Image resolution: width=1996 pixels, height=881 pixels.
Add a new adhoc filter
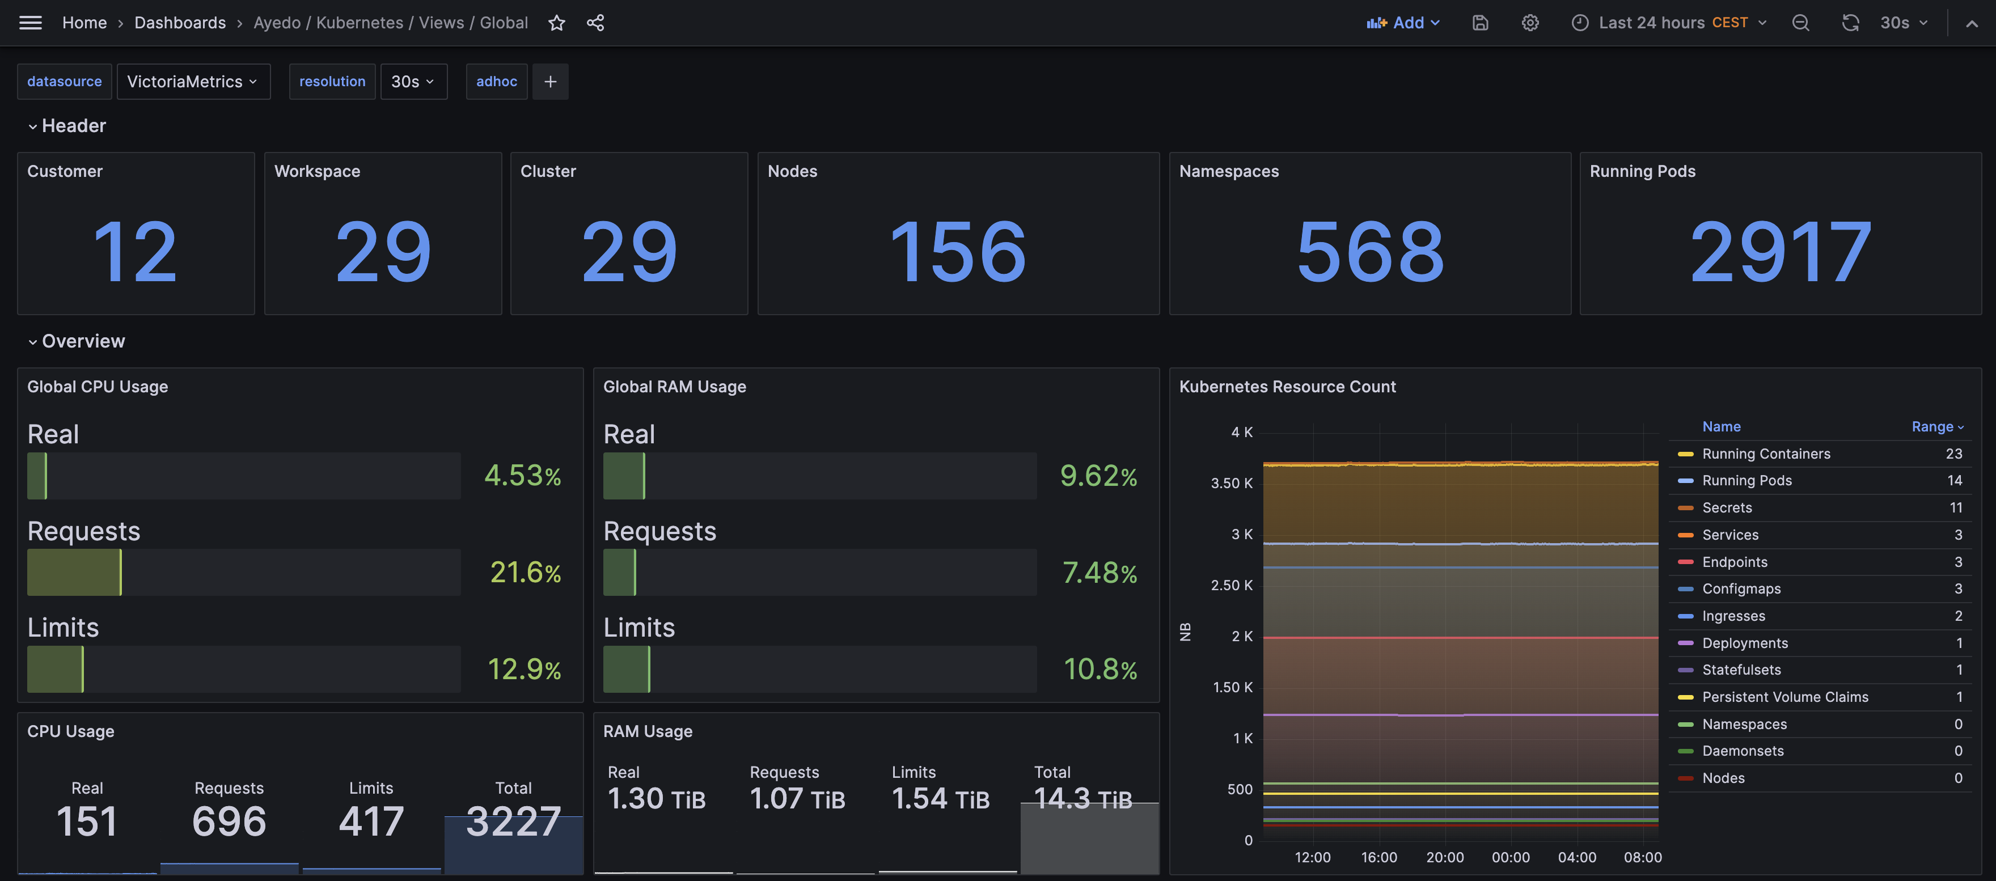pos(550,82)
